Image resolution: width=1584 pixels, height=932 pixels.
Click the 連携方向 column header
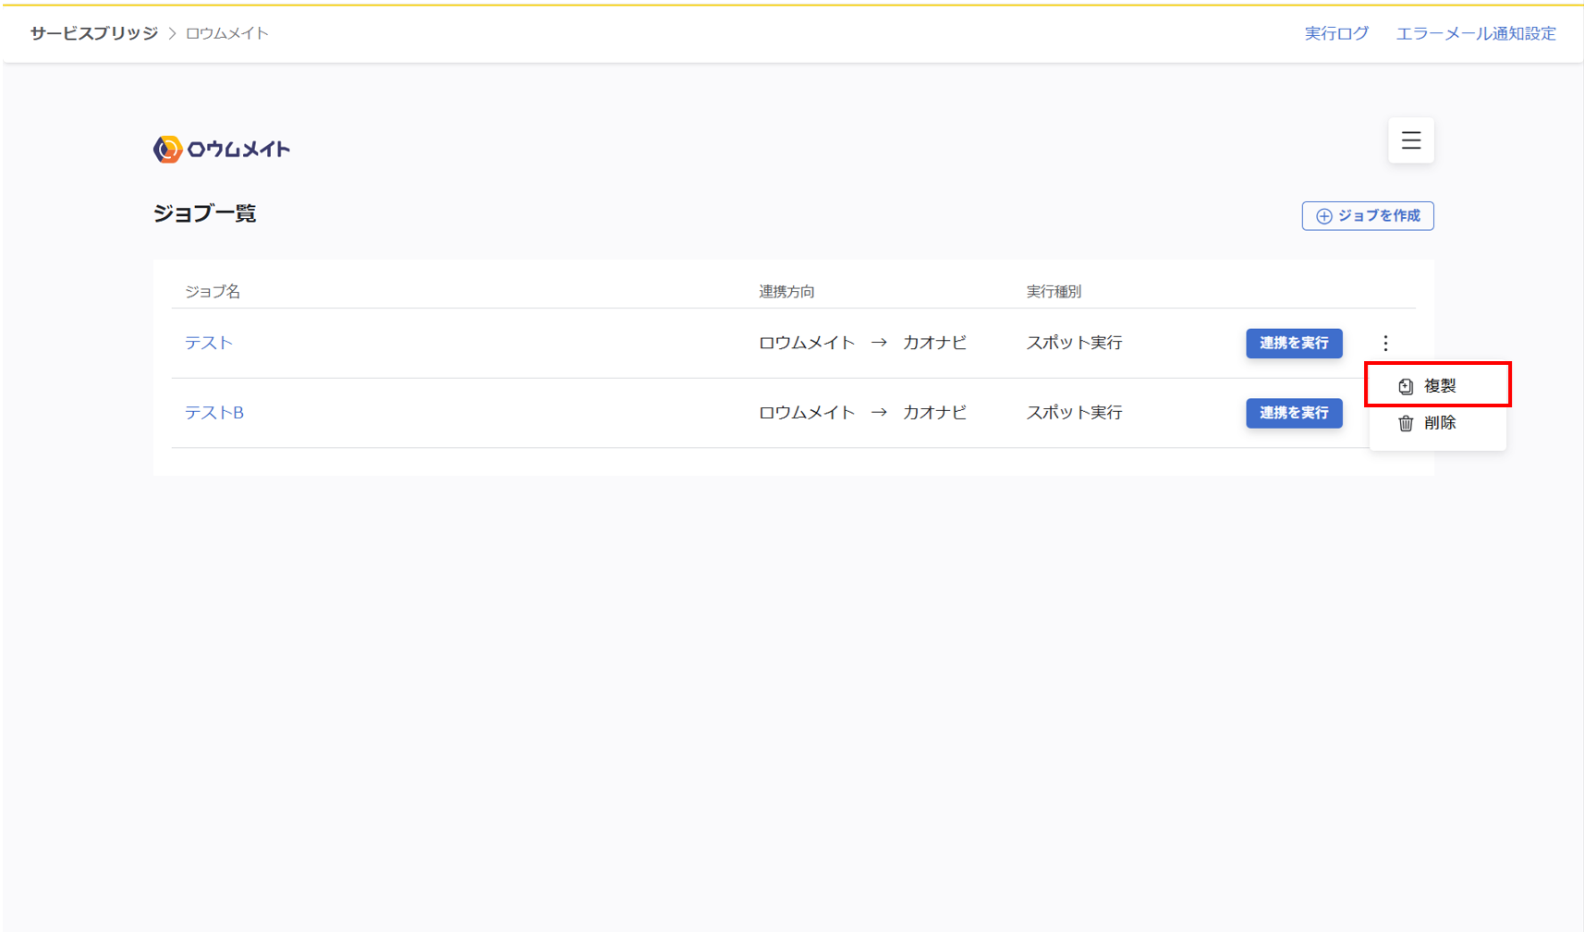[786, 292]
